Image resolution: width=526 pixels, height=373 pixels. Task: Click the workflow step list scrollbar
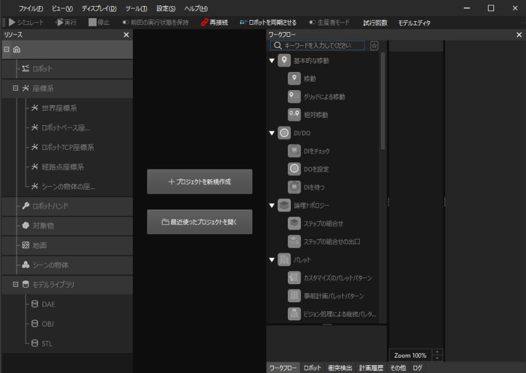click(x=383, y=100)
